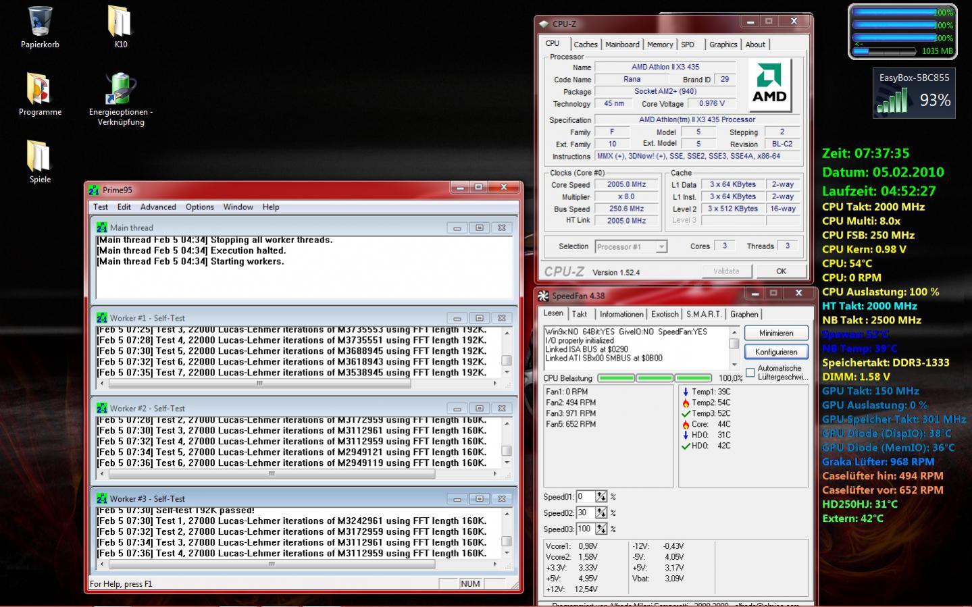Click the Konfigurieren button in SpeedFan

coord(776,352)
